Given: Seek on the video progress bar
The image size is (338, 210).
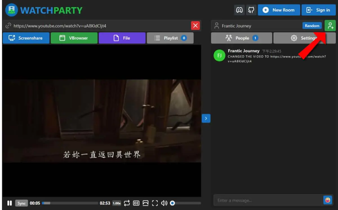Looking at the screenshot, I should [70, 203].
